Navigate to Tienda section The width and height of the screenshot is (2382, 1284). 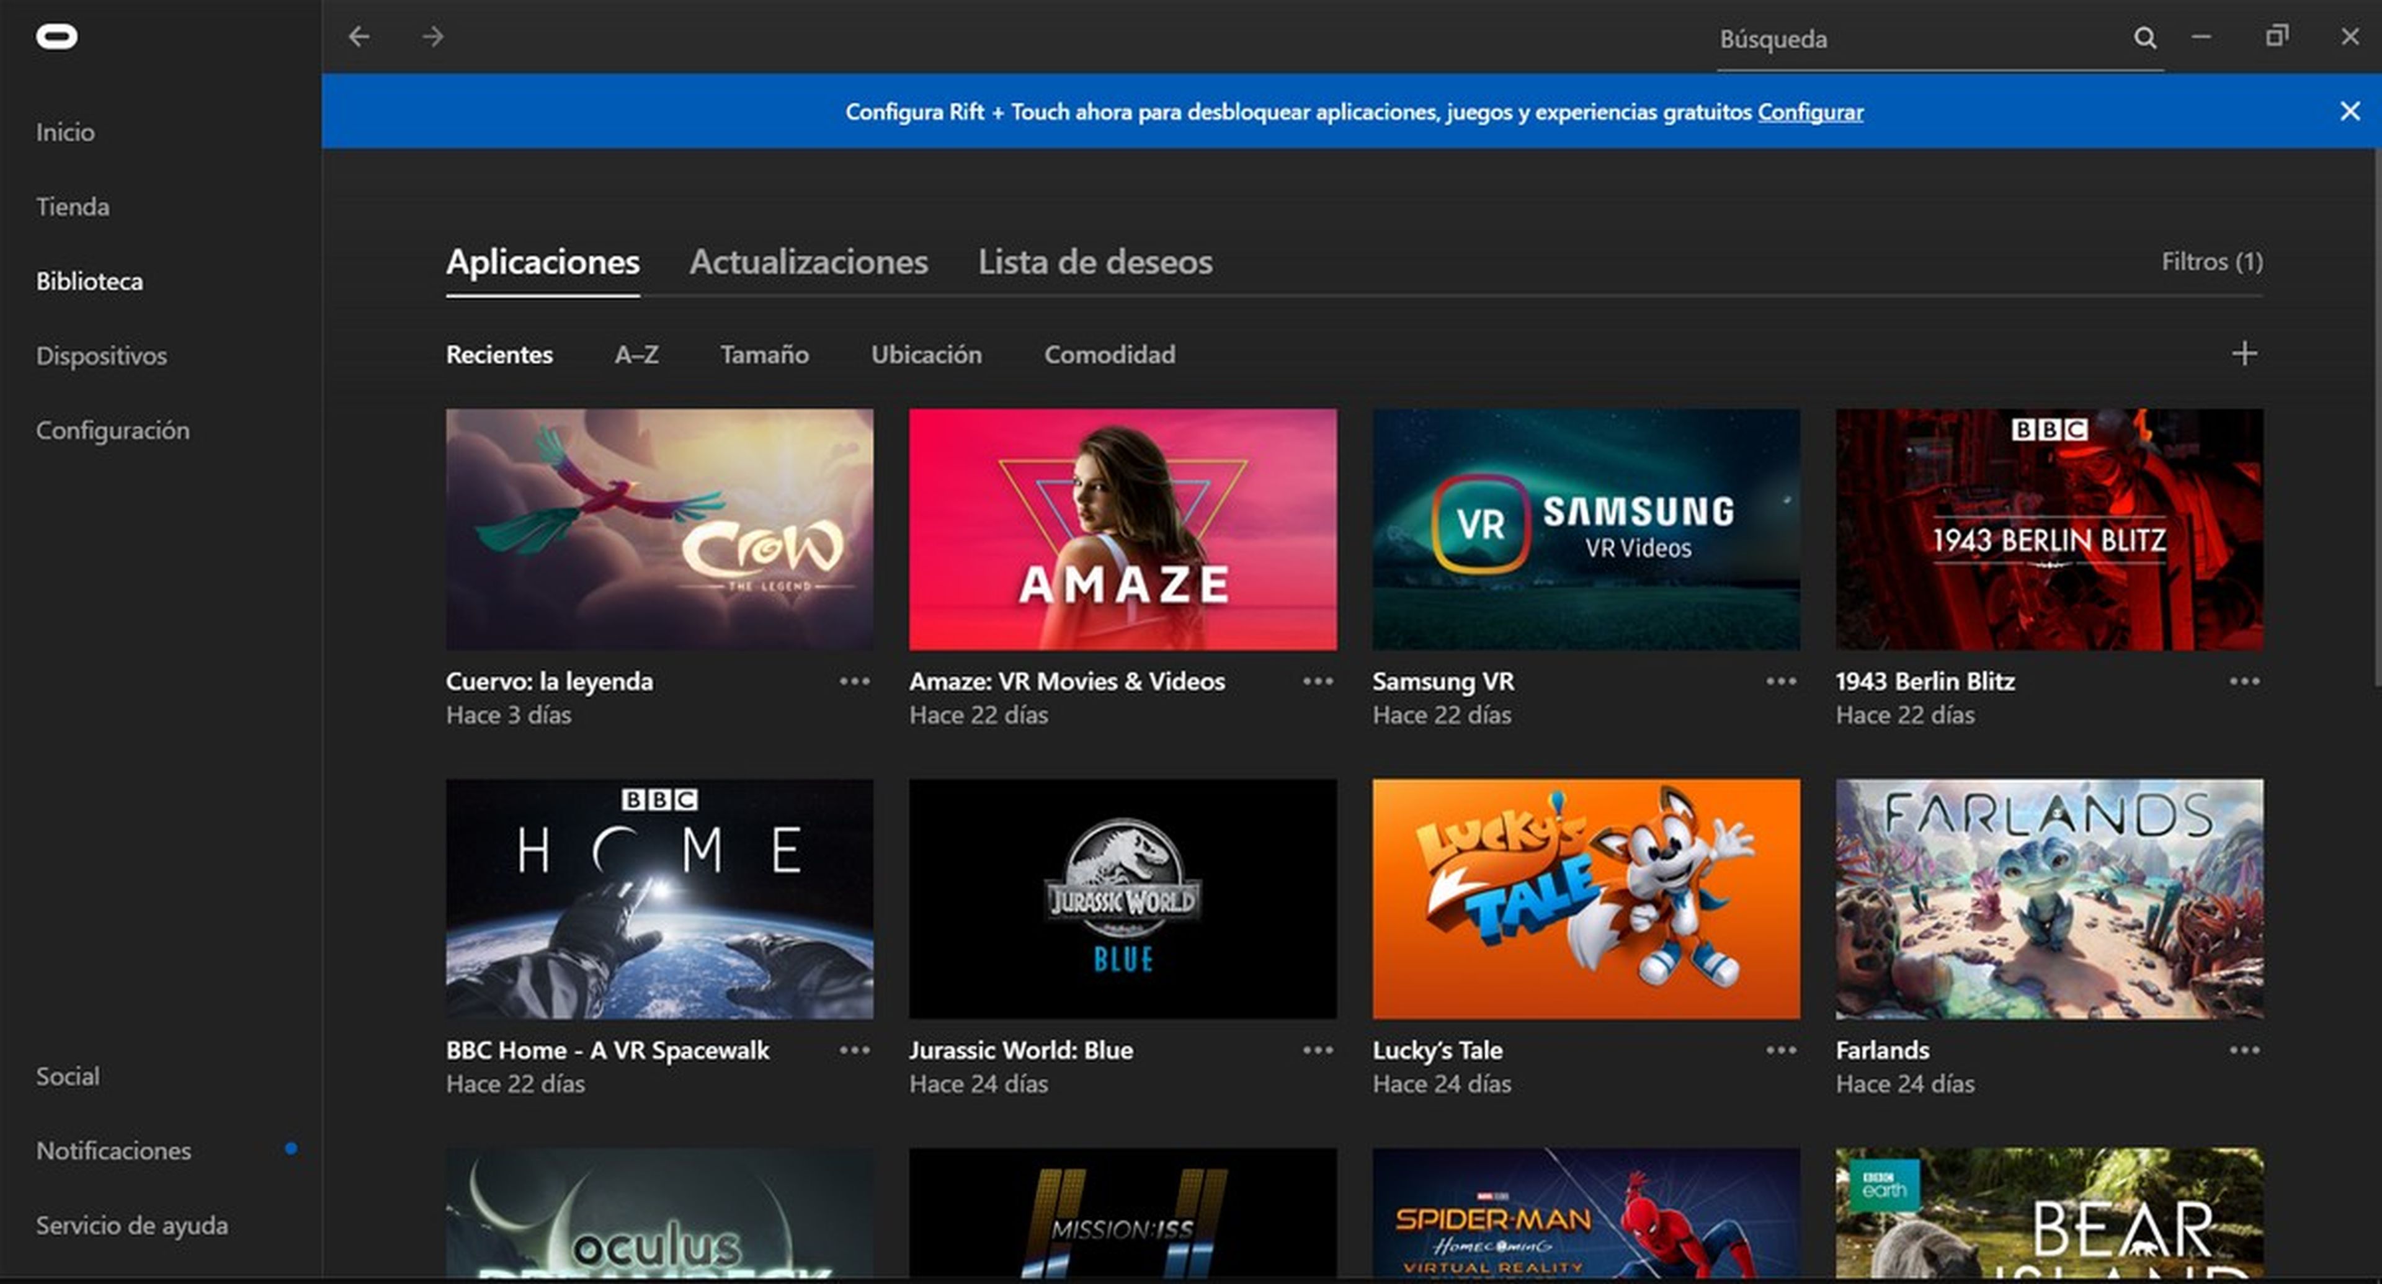(x=73, y=205)
